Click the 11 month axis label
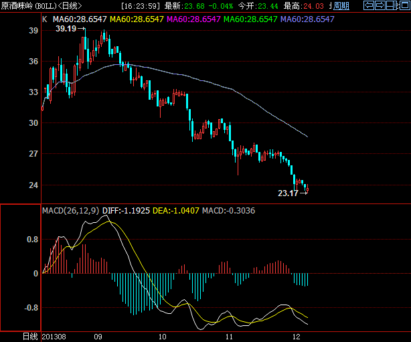Viewport: 411px width, 342px height. pos(229,337)
